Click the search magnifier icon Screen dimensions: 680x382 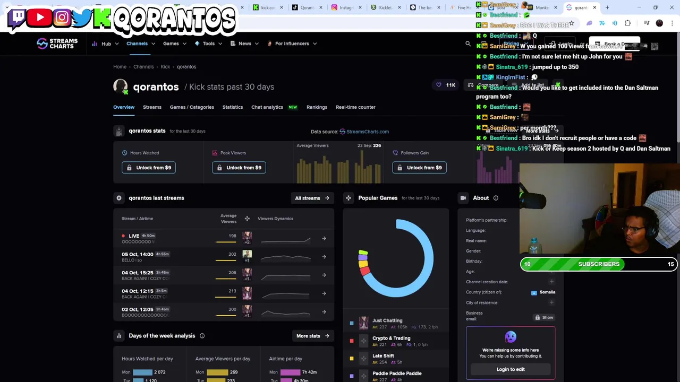coord(468,44)
